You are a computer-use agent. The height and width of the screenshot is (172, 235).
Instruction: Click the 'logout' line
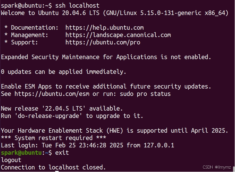pos(11,160)
